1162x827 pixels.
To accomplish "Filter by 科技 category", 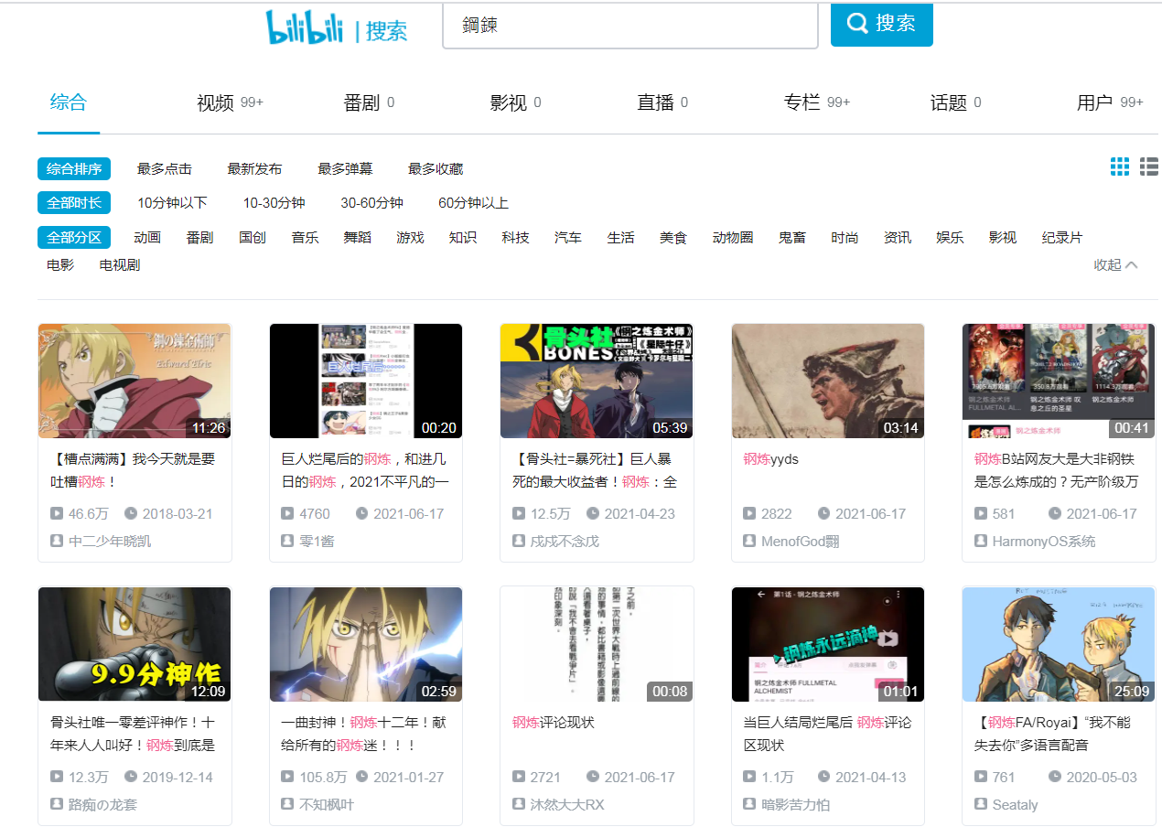I will pos(515,238).
